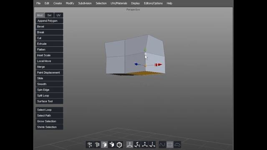Image resolution: width=267 pixels, height=150 pixels.
Task: Click the Smooth tool button
Action: pyautogui.click(x=49, y=84)
